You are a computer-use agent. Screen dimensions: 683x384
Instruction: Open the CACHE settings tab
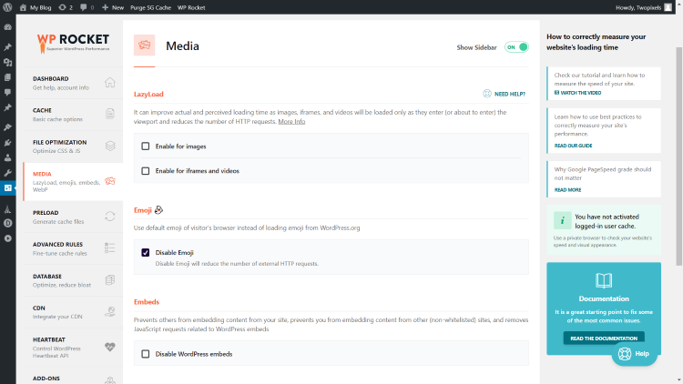pyautogui.click(x=73, y=115)
